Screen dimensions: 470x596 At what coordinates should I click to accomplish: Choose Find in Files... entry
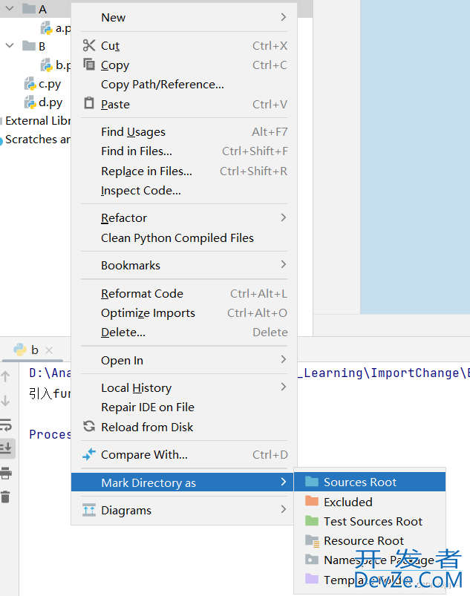pyautogui.click(x=184, y=151)
